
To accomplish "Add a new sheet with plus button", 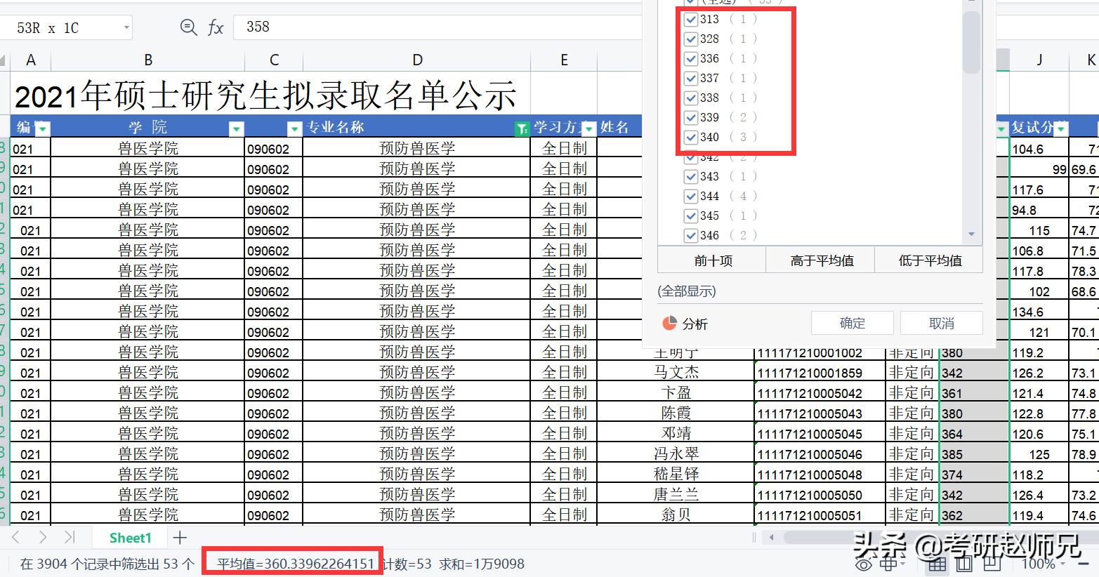I will tap(180, 538).
